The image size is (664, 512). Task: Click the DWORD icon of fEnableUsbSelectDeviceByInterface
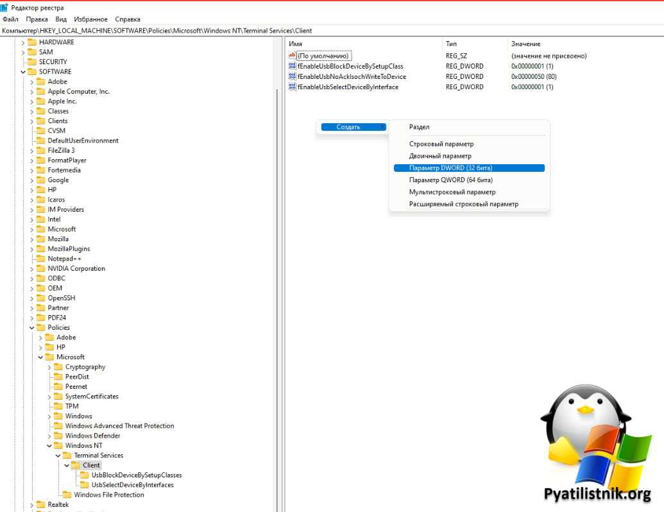[x=293, y=87]
